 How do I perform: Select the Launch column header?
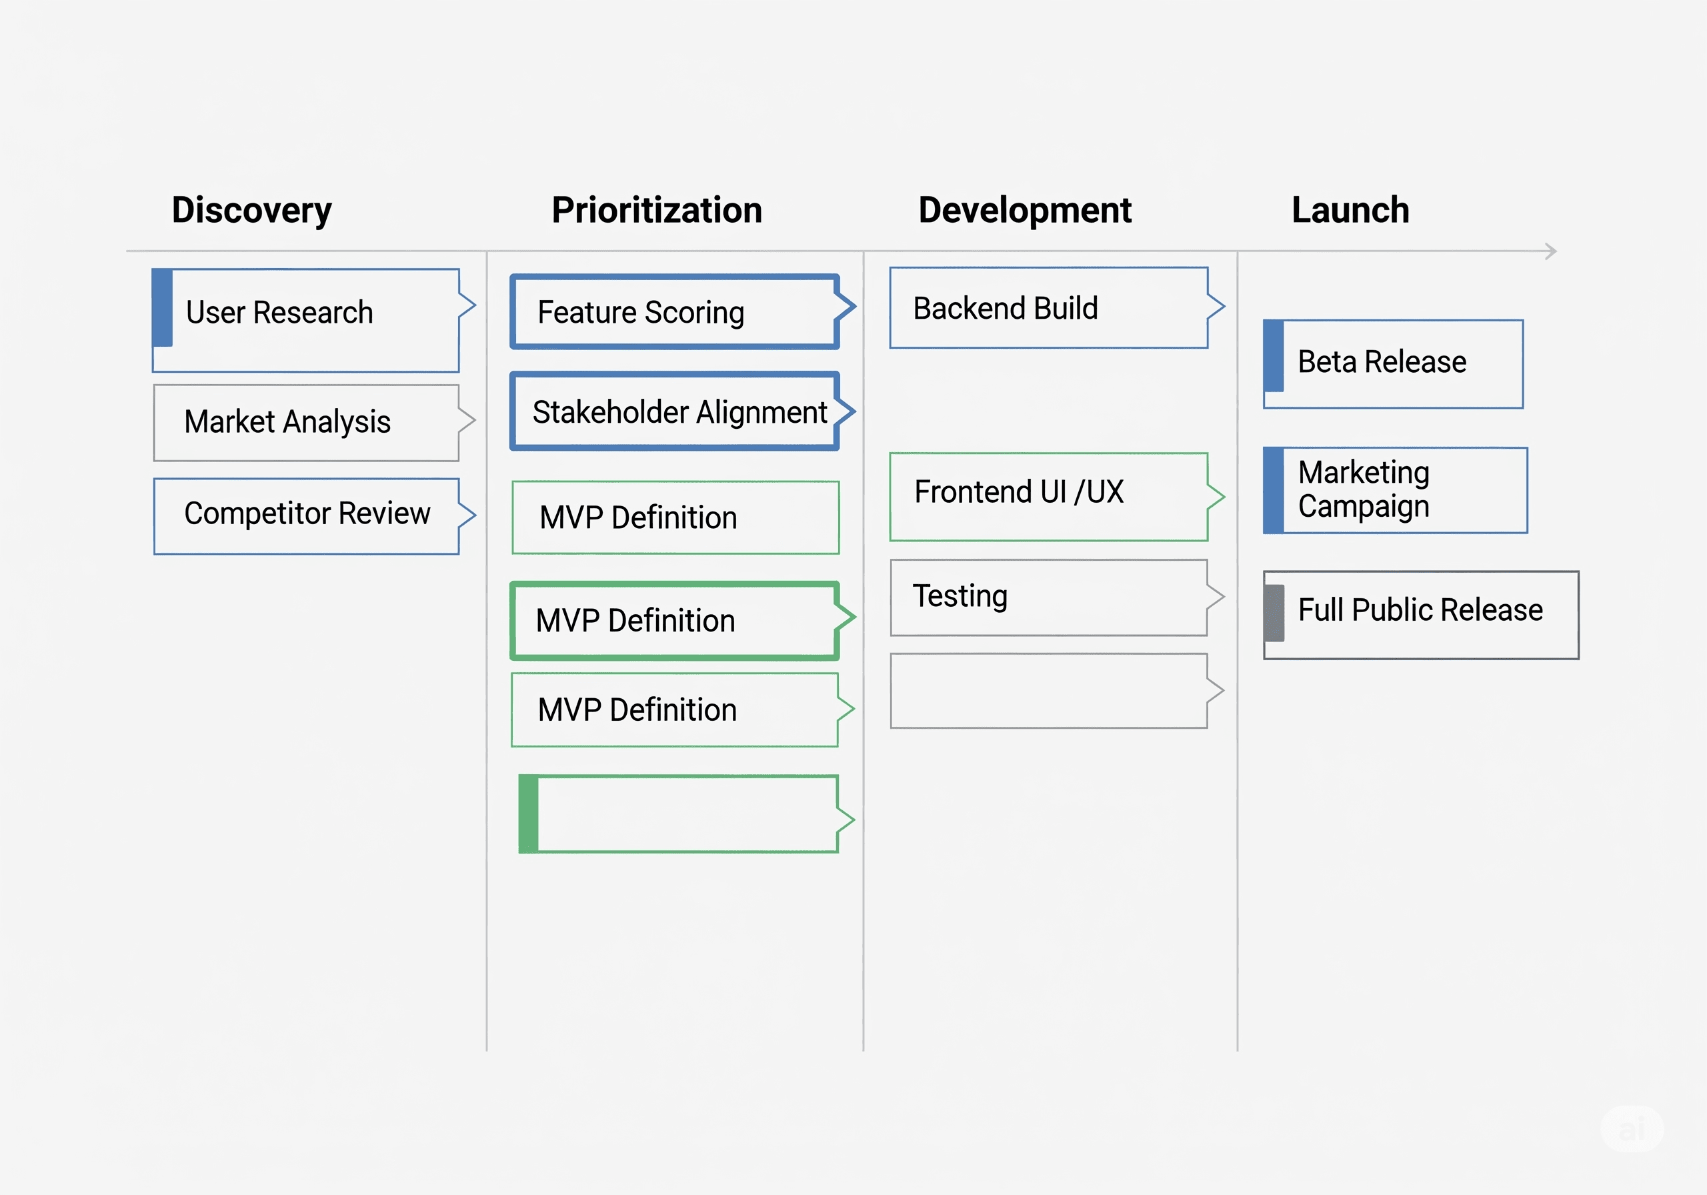pos(1350,211)
